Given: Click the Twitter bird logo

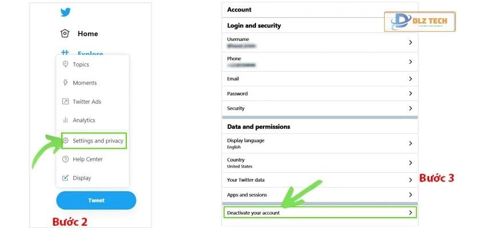Looking at the screenshot, I should tap(65, 12).
